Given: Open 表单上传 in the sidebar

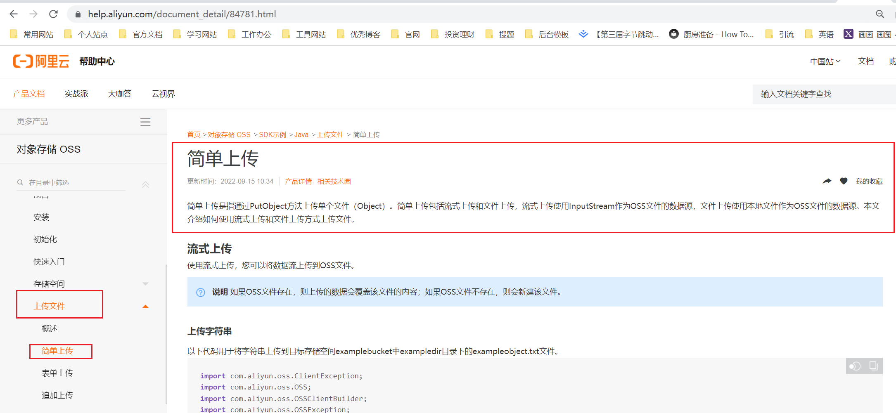Looking at the screenshot, I should (57, 373).
